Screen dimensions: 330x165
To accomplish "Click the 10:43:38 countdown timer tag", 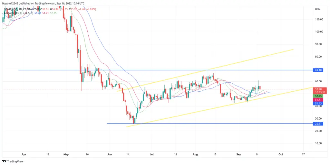I will coord(320,92).
